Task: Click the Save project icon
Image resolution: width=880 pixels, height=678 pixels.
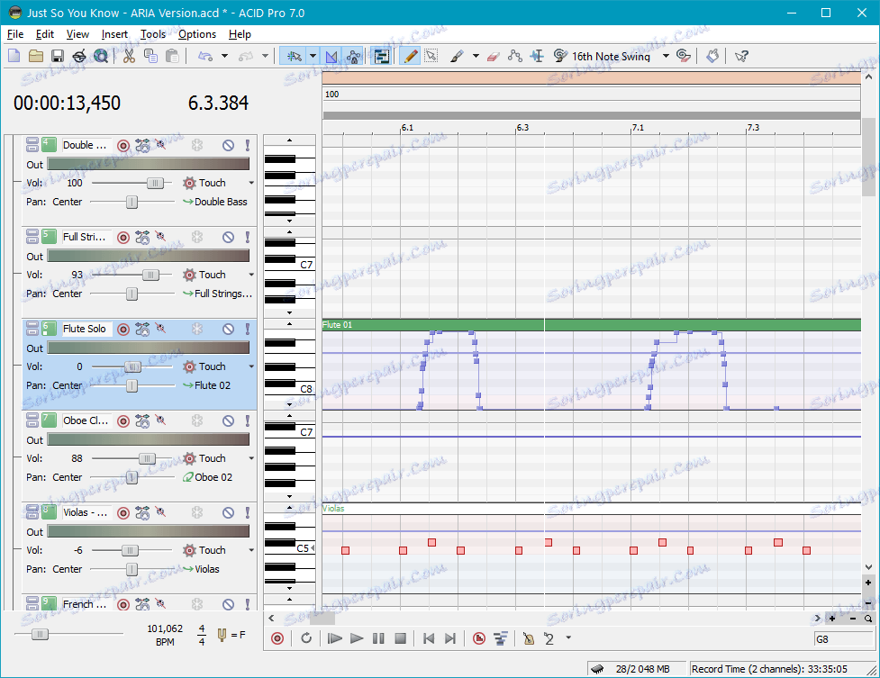Action: coord(57,56)
